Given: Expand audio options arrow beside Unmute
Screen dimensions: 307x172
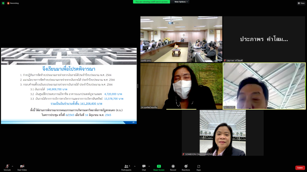Looking at the screenshot, I should click(x=13, y=166).
